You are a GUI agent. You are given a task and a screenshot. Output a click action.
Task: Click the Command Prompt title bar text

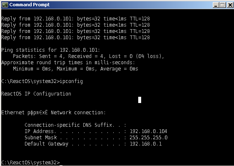pyautogui.click(x=30, y=5)
